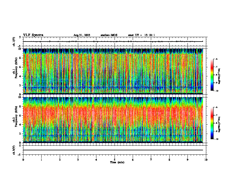This screenshot has width=232, height=179.
Task: Click the "3" tick on the Time axis
Action: pos(78,160)
